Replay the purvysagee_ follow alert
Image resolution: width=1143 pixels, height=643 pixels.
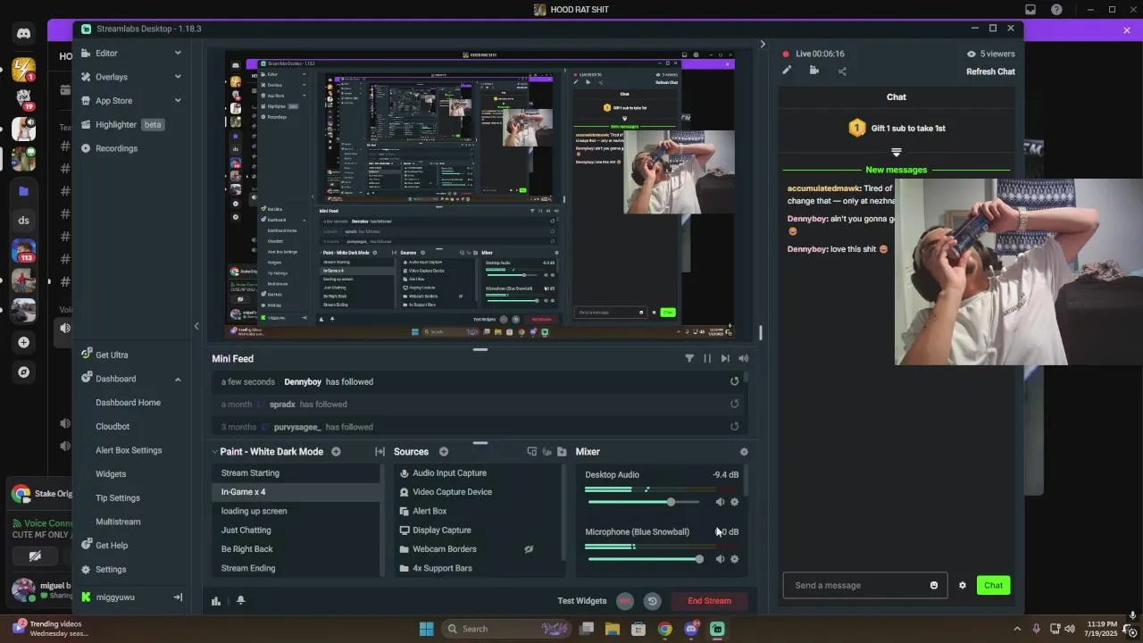point(734,427)
